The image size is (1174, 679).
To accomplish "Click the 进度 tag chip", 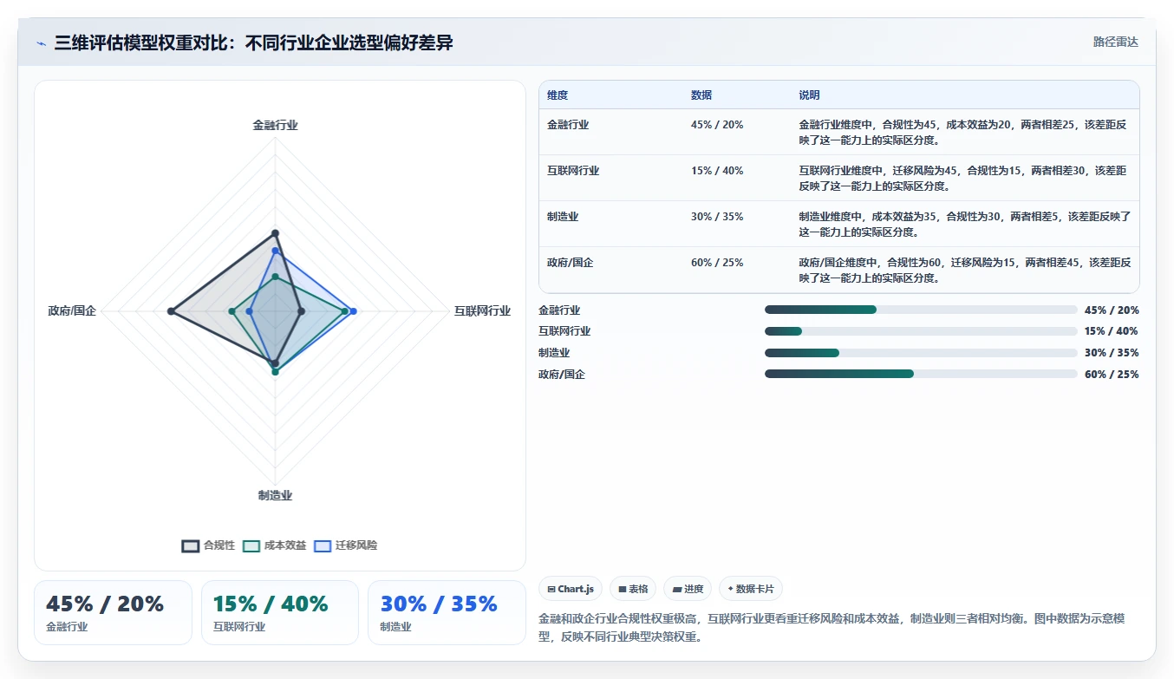I will point(688,589).
